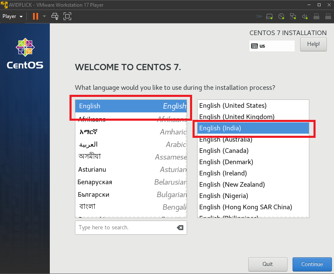Image resolution: width=334 pixels, height=274 pixels.
Task: Expand the power options dropdown arrow
Action: click(x=44, y=16)
